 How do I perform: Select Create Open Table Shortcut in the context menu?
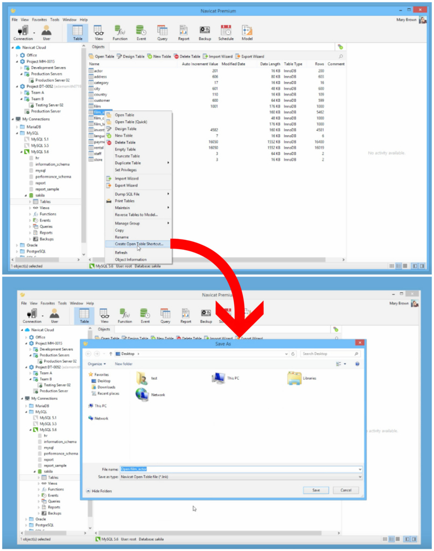(138, 244)
